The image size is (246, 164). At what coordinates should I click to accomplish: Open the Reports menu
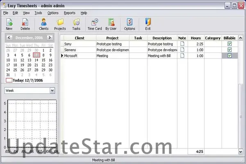(70, 13)
